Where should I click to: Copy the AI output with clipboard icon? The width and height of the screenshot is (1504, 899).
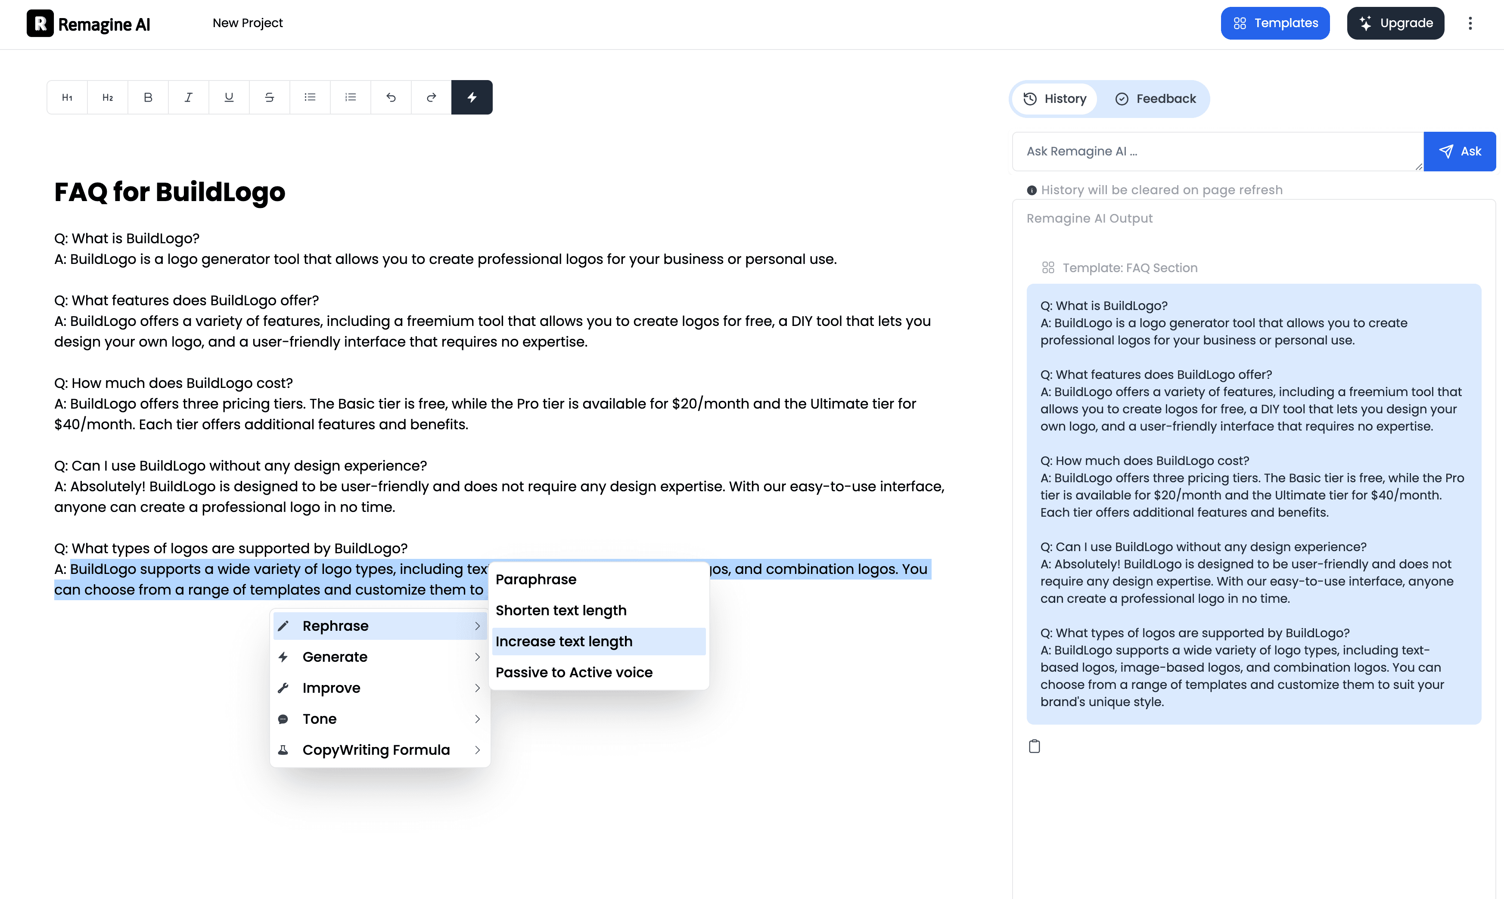click(x=1035, y=746)
